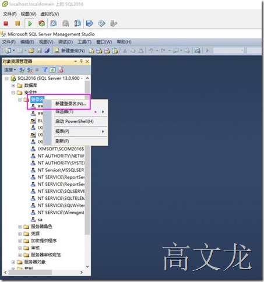Click 新建查询(N) toolbar button

pos(69,51)
